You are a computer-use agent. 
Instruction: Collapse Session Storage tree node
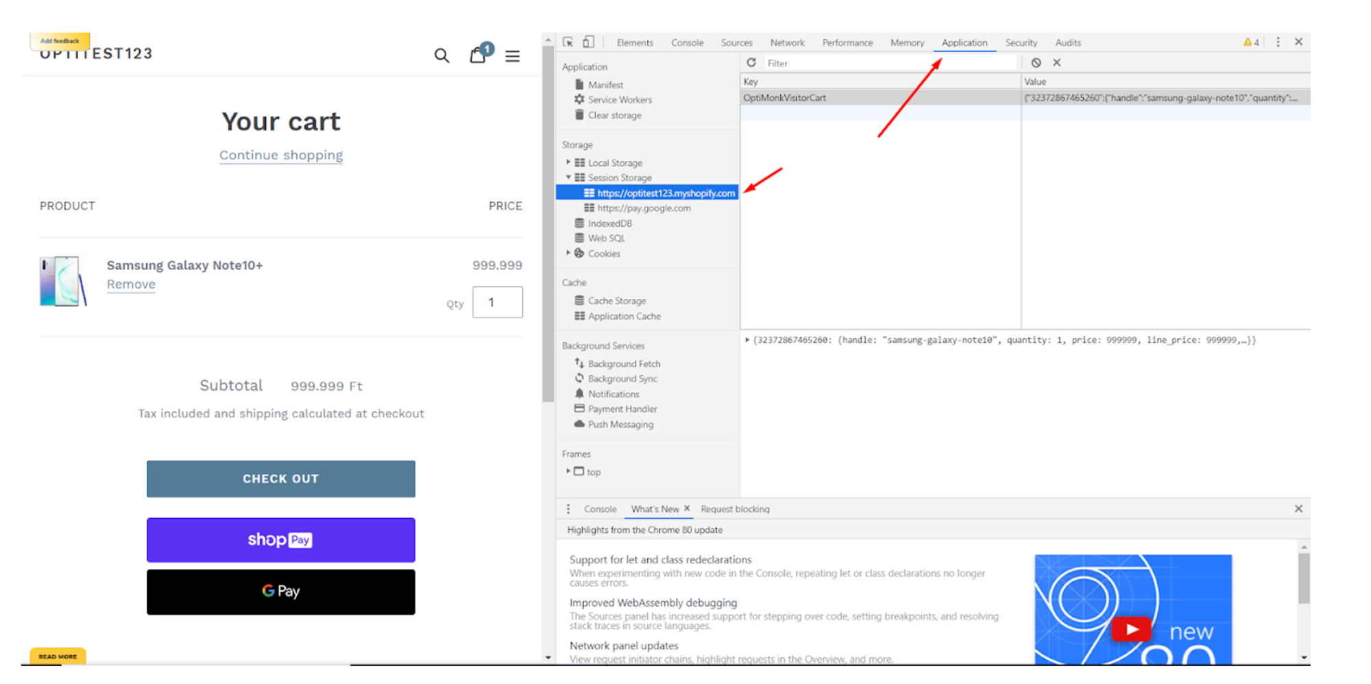(x=568, y=178)
